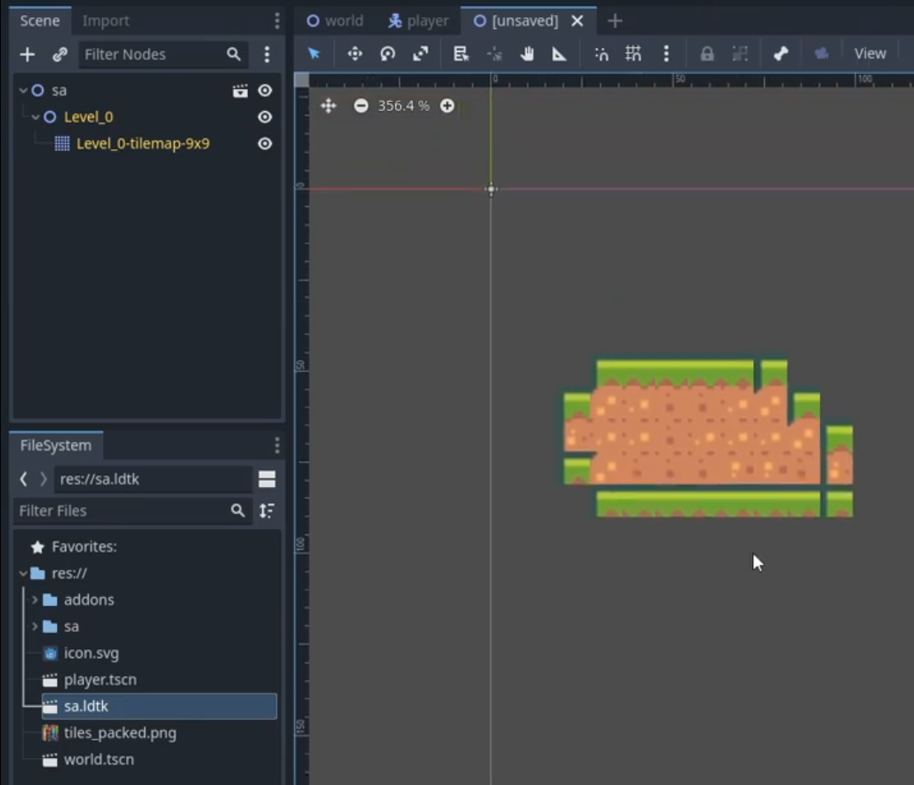Click the Add Node plus icon
Image resolution: width=914 pixels, height=785 pixels.
[x=27, y=54]
